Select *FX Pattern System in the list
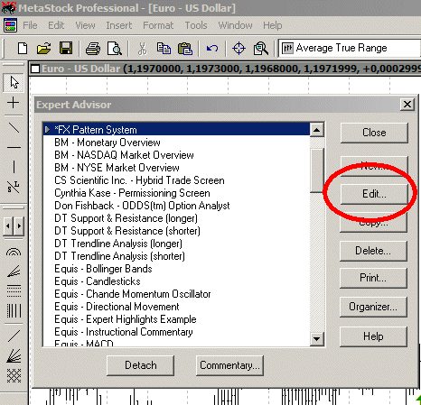421x405 pixels. [x=176, y=130]
